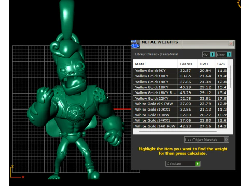Click the green Calculate arrow icon
This screenshot has width=249, height=186.
point(198,164)
